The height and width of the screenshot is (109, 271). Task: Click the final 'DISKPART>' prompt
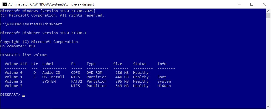click(x=10, y=95)
